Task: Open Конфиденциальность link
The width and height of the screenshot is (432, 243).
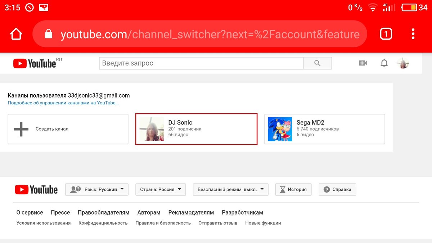Action: tap(103, 223)
